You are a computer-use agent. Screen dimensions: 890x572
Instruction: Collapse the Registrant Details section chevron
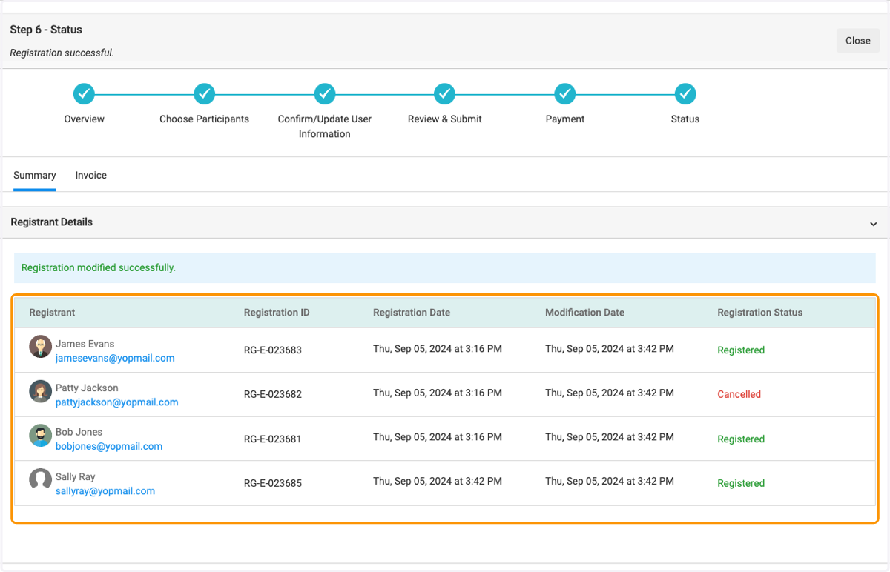click(x=874, y=224)
